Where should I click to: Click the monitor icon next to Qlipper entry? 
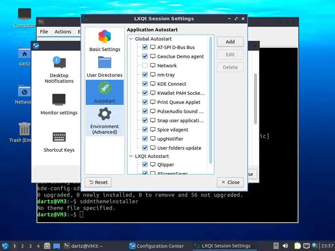coord(152,164)
